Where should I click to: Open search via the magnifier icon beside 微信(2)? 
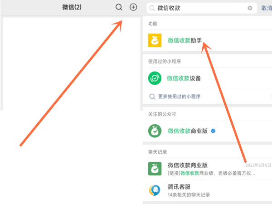pyautogui.click(x=119, y=7)
